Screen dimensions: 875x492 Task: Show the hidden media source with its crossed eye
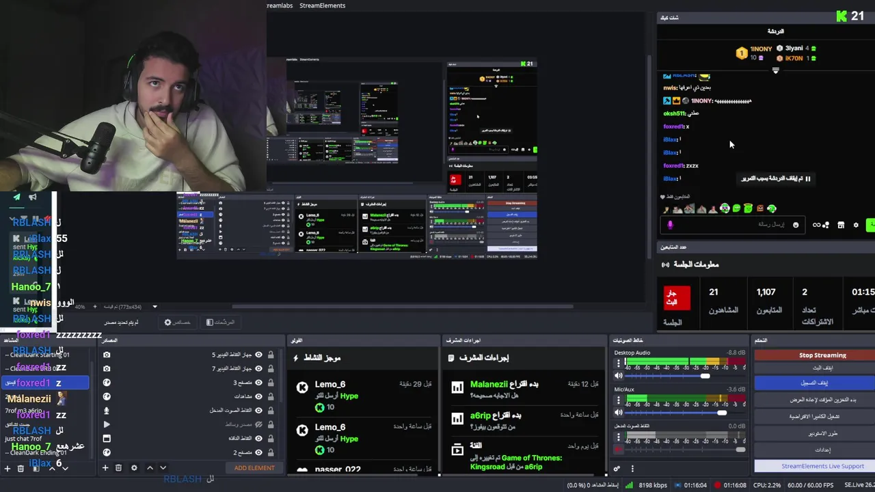click(x=258, y=424)
